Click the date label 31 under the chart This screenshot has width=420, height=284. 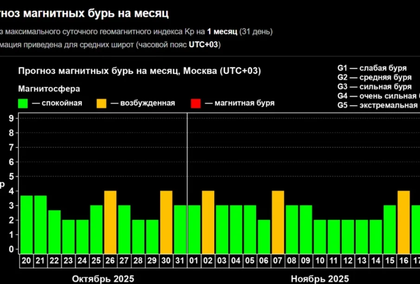[180, 261]
